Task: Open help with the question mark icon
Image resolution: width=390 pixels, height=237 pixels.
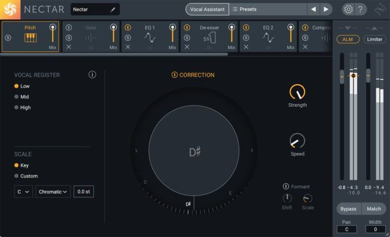Action: point(360,10)
